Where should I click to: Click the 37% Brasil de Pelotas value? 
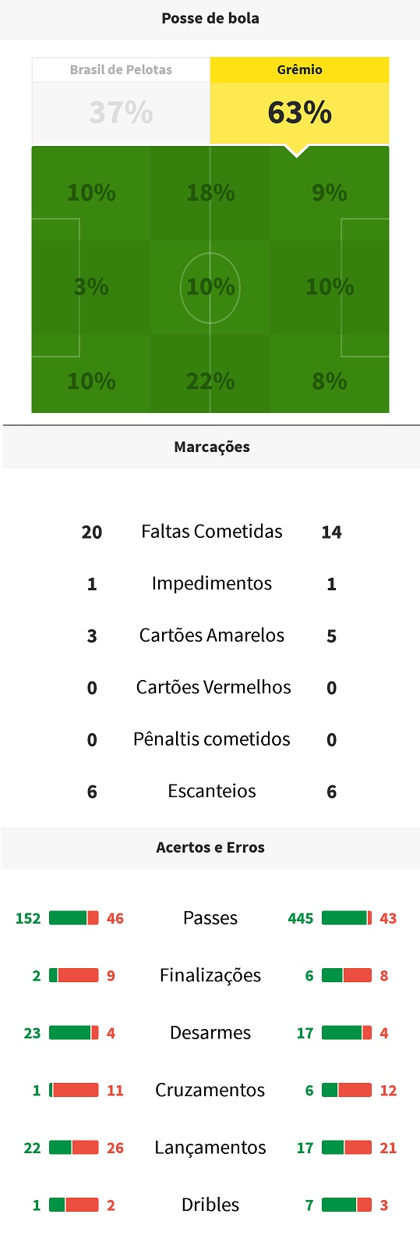tap(121, 113)
